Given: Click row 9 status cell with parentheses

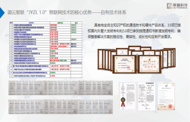Looking at the screenshot, I should [60, 44].
